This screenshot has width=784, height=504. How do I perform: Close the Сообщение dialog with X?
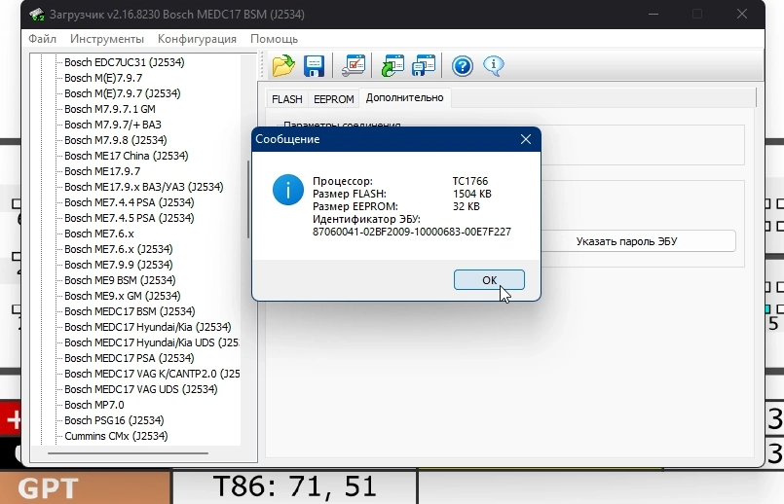526,139
